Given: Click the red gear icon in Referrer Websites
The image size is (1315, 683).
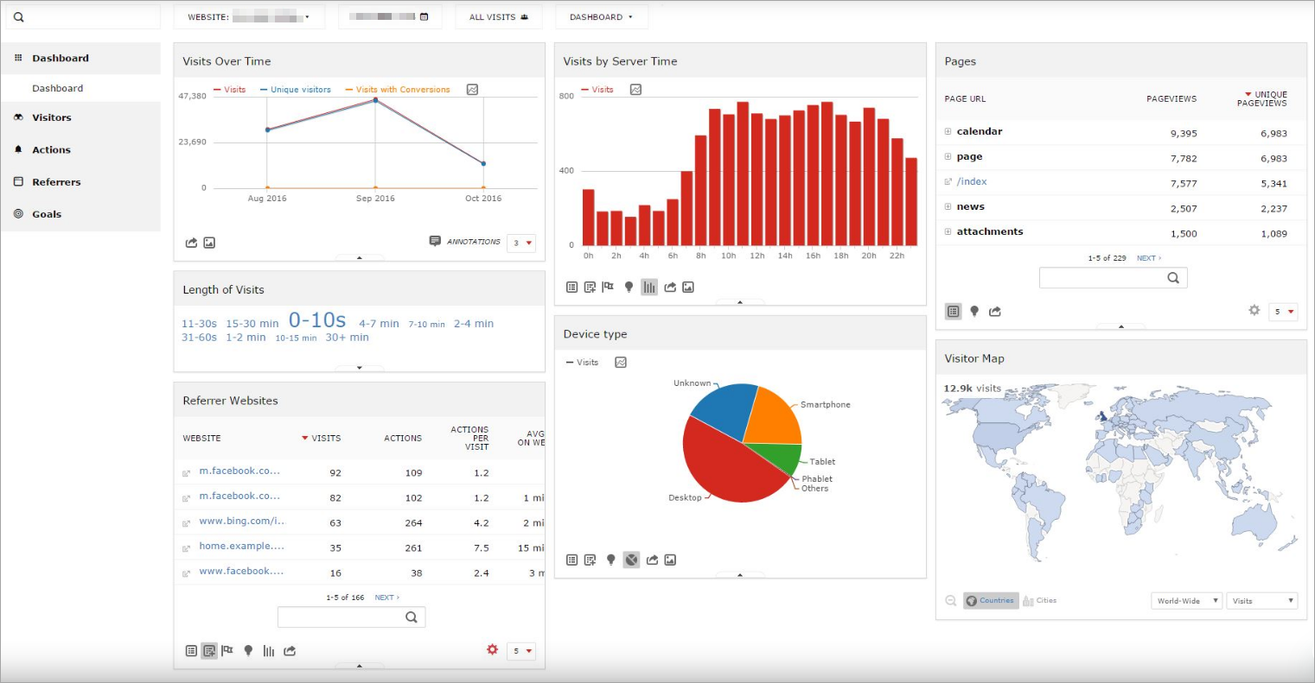Looking at the screenshot, I should 492,649.
